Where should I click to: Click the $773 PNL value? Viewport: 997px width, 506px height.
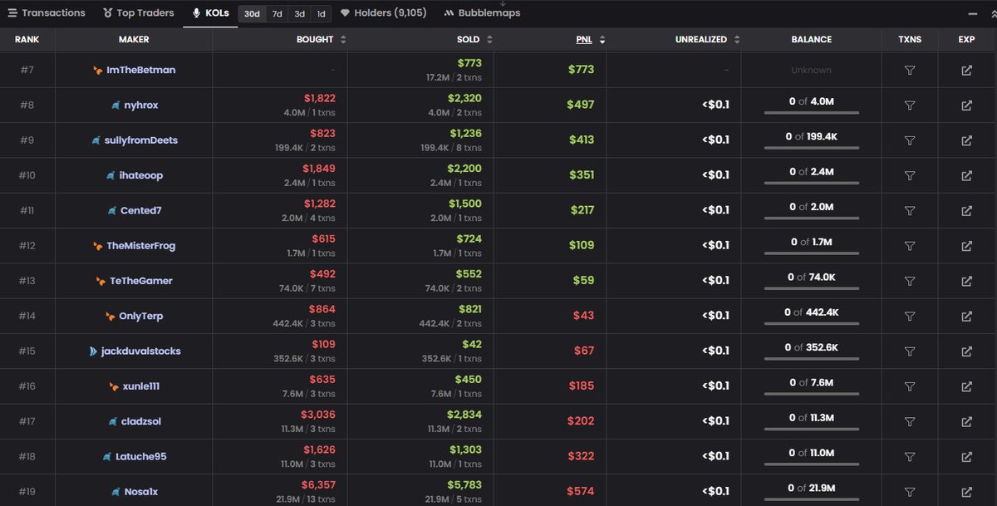point(581,70)
